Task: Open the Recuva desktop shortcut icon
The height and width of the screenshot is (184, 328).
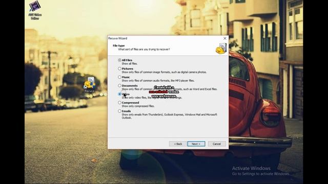Action: tap(90, 84)
